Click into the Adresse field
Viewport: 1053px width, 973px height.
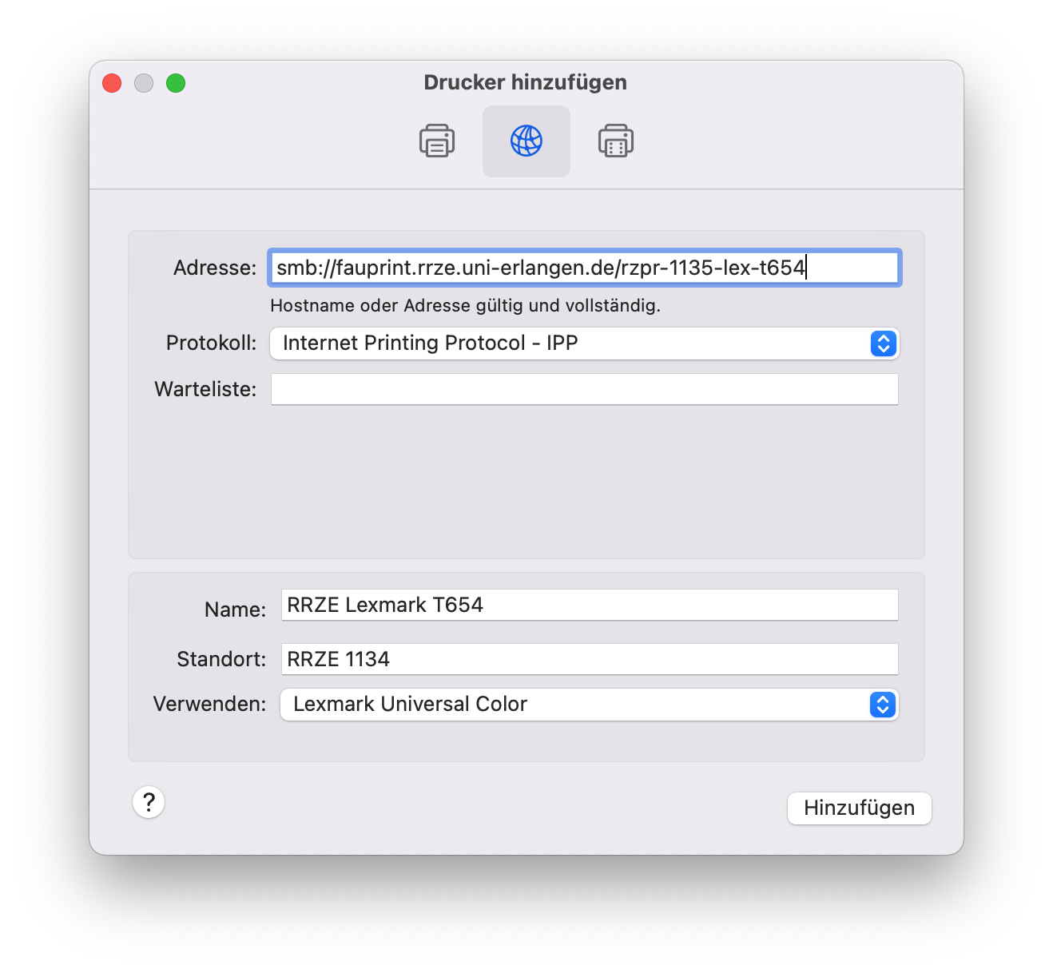(584, 268)
